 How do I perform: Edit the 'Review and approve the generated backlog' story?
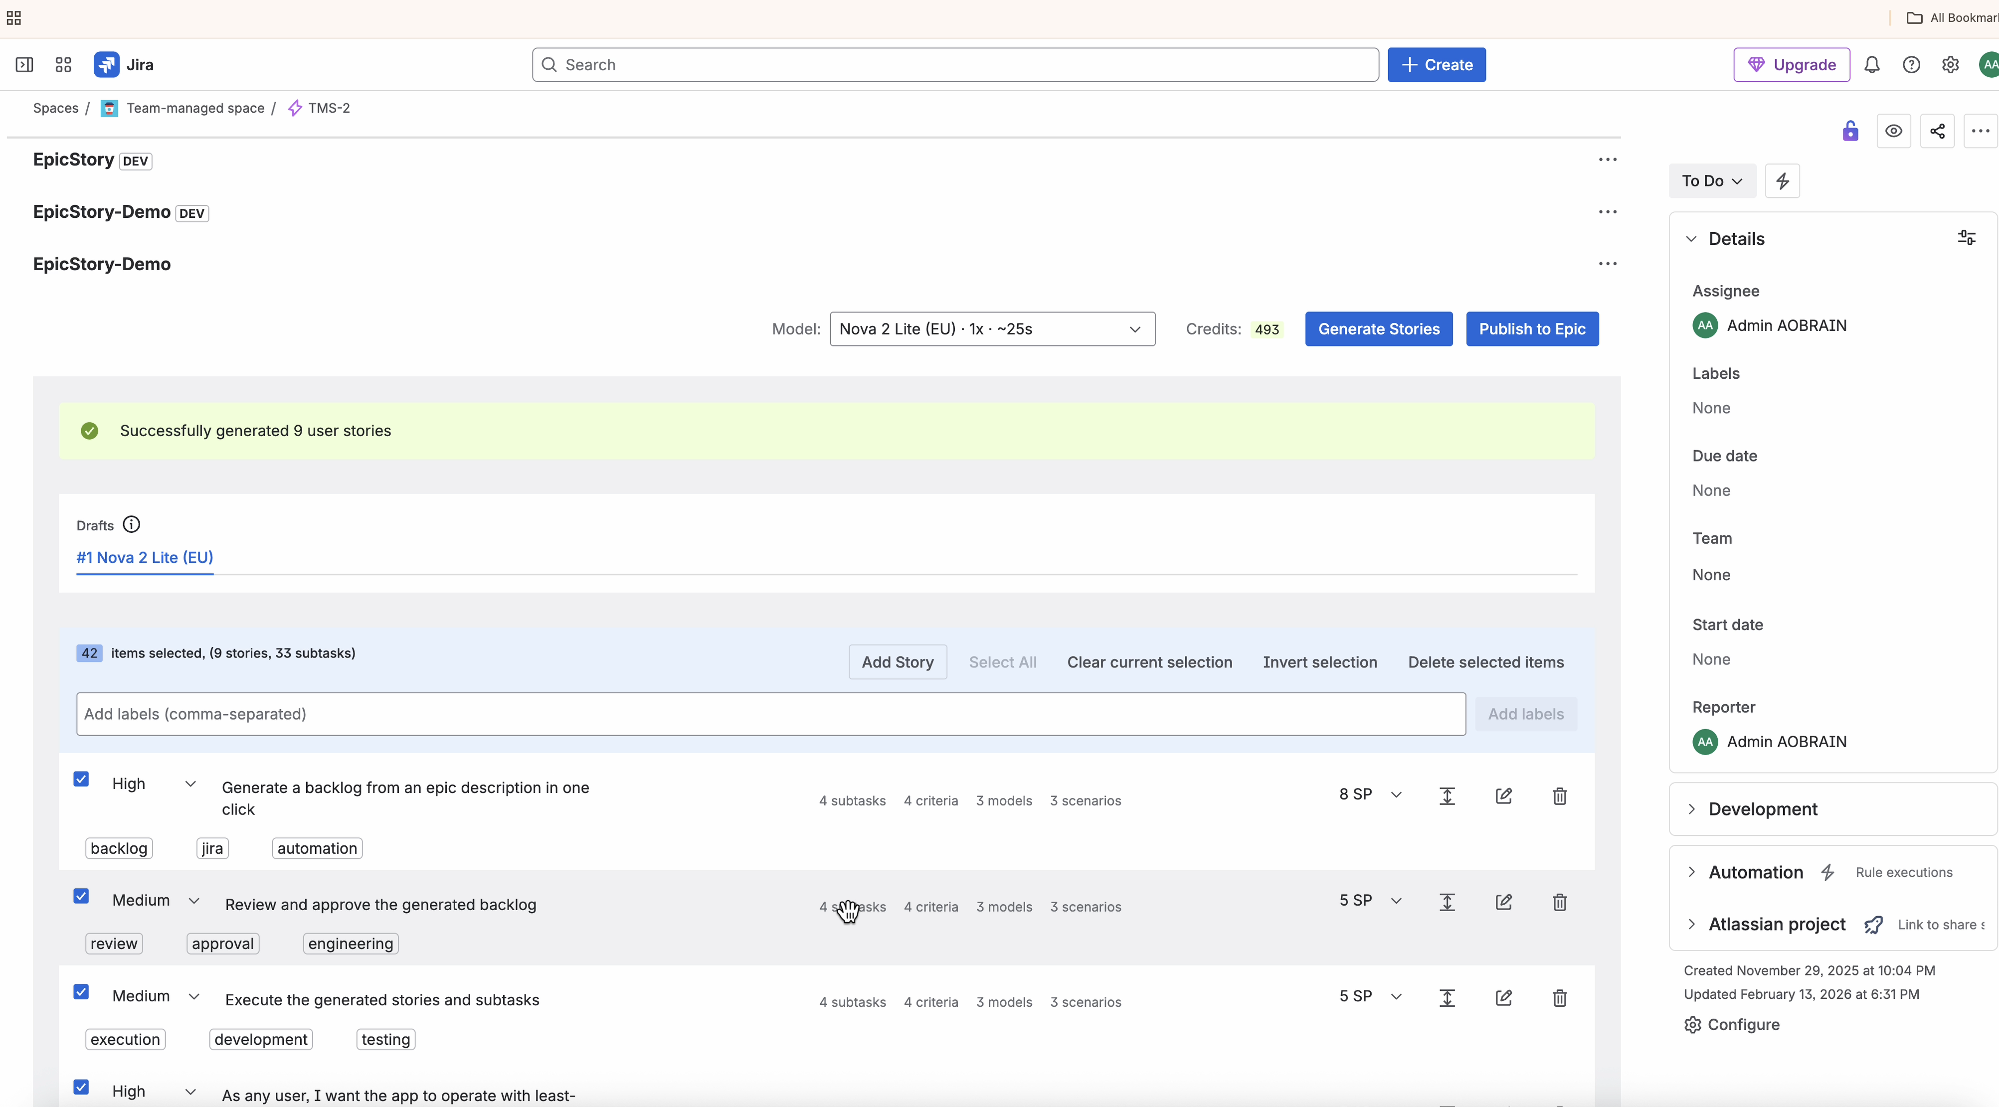coord(1503,902)
